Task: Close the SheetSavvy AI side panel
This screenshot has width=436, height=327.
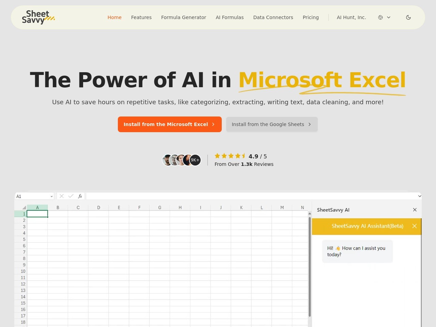Action: pyautogui.click(x=415, y=210)
